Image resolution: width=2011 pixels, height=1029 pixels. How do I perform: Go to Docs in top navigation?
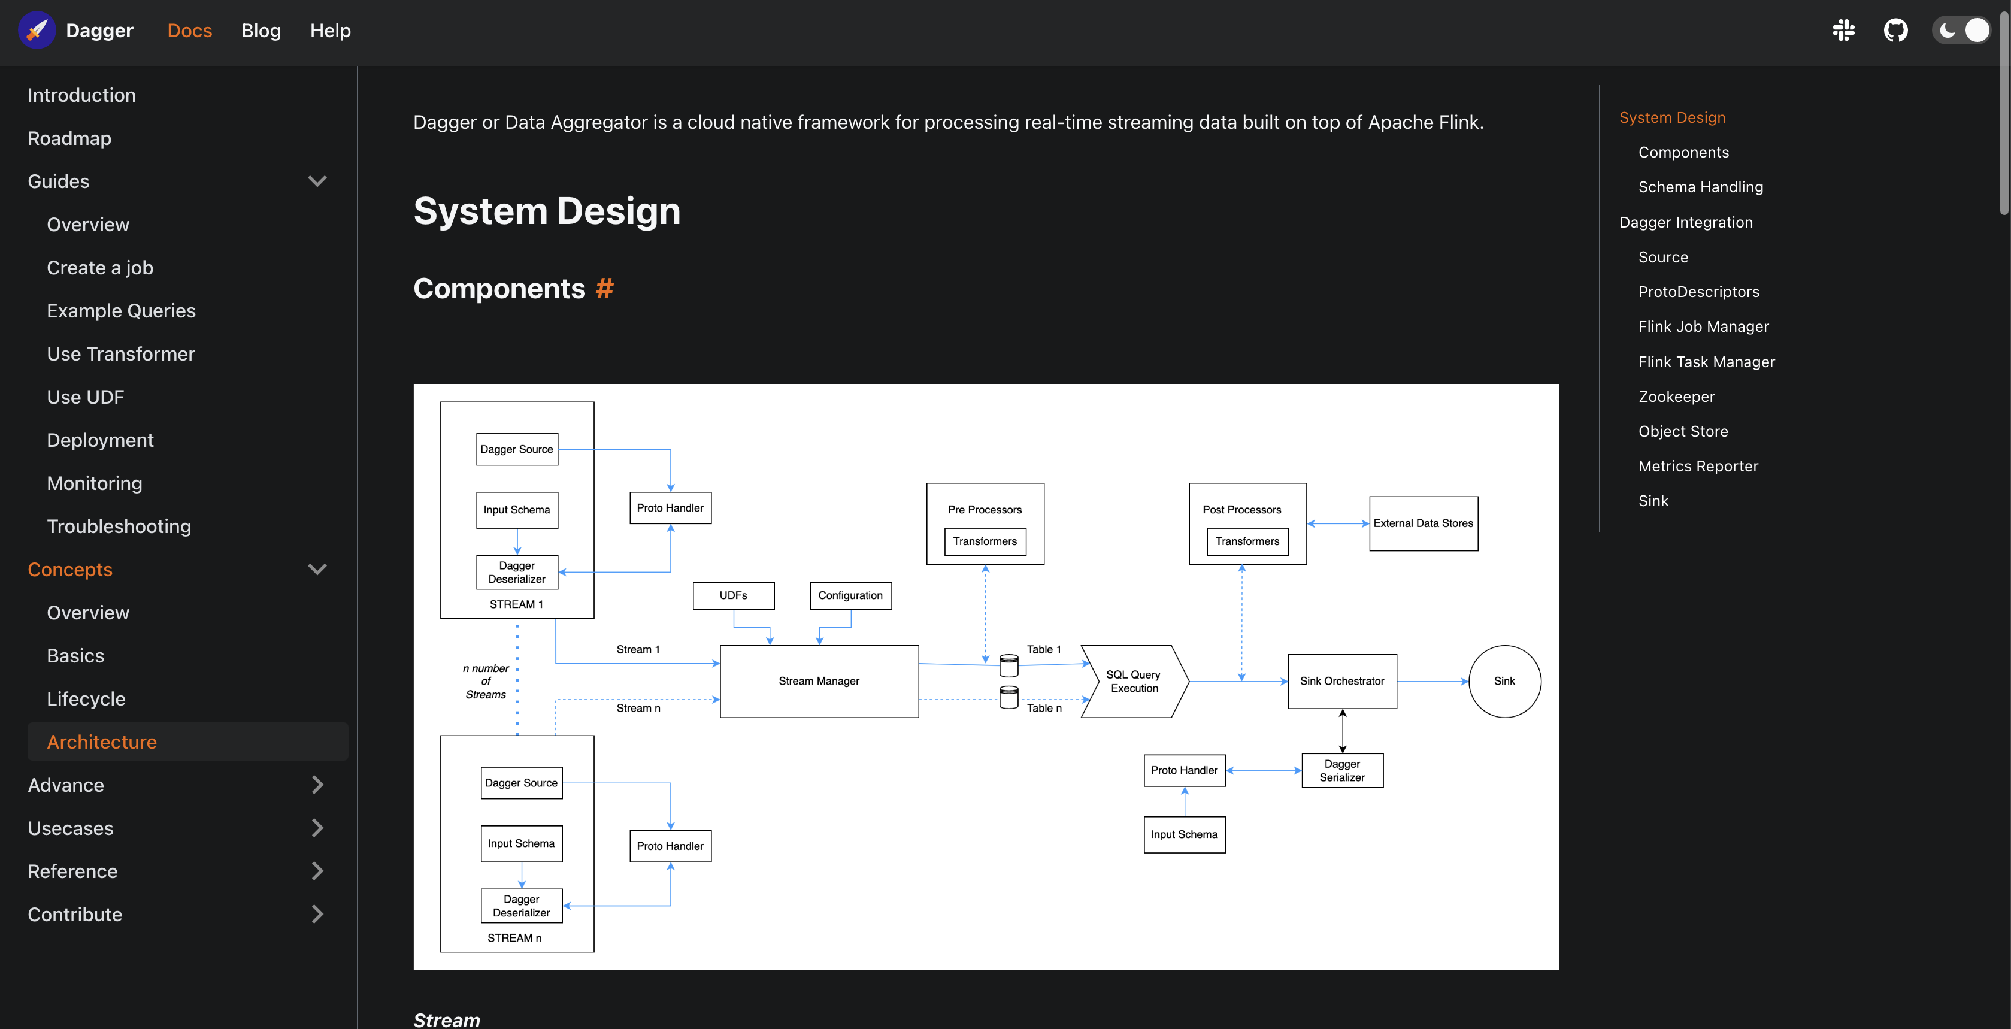click(190, 31)
